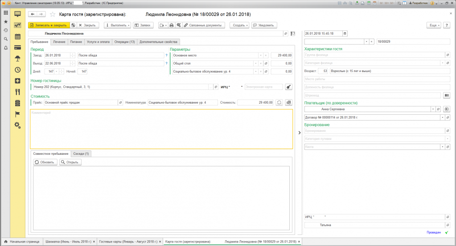Open the calendar picker for document date
The height and width of the screenshot is (246, 456).
(345, 34)
